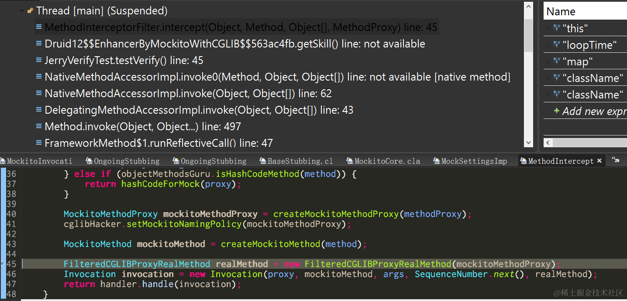This screenshot has height=301, width=627.
Task: Click Add new expression entry
Action: click(594, 111)
